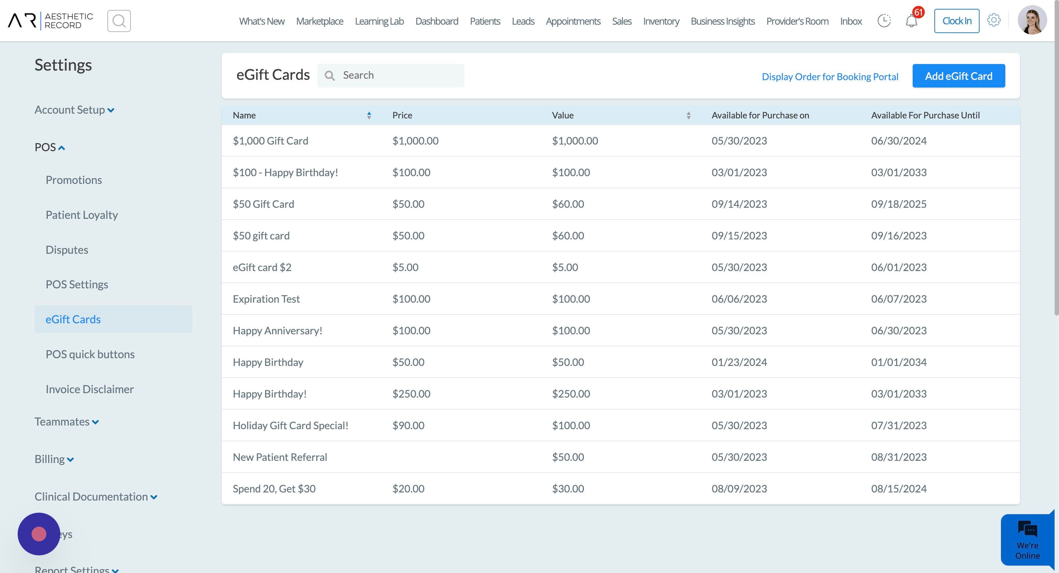This screenshot has width=1059, height=573.
Task: Click the purple record circle button
Action: pyautogui.click(x=39, y=534)
